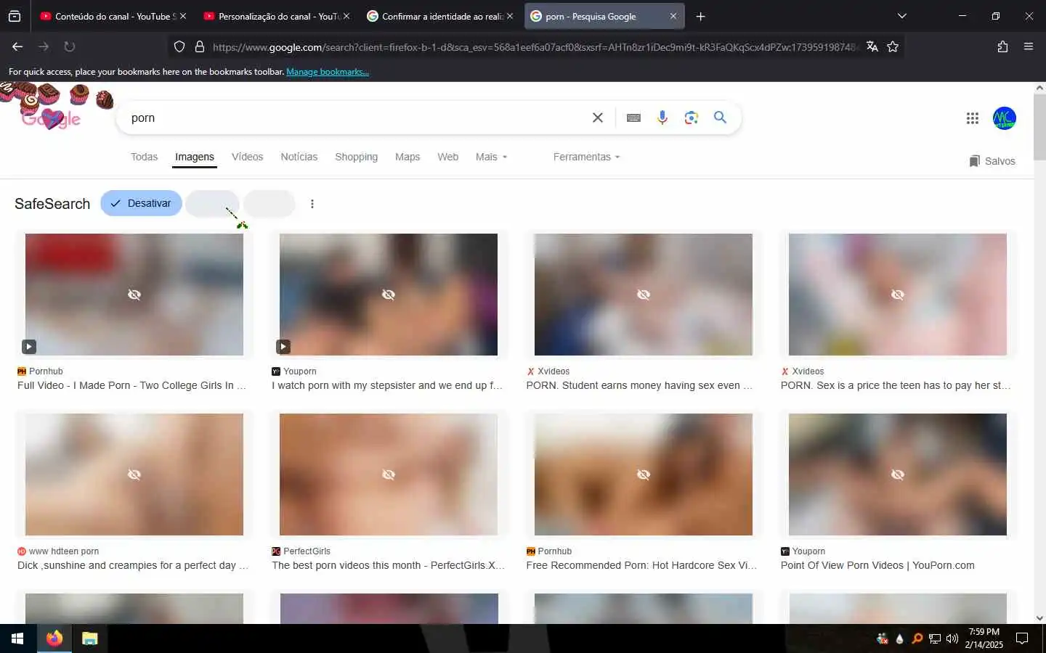This screenshot has height=653, width=1046.
Task: Open the Firefox hamburger menu
Action: point(1029,46)
